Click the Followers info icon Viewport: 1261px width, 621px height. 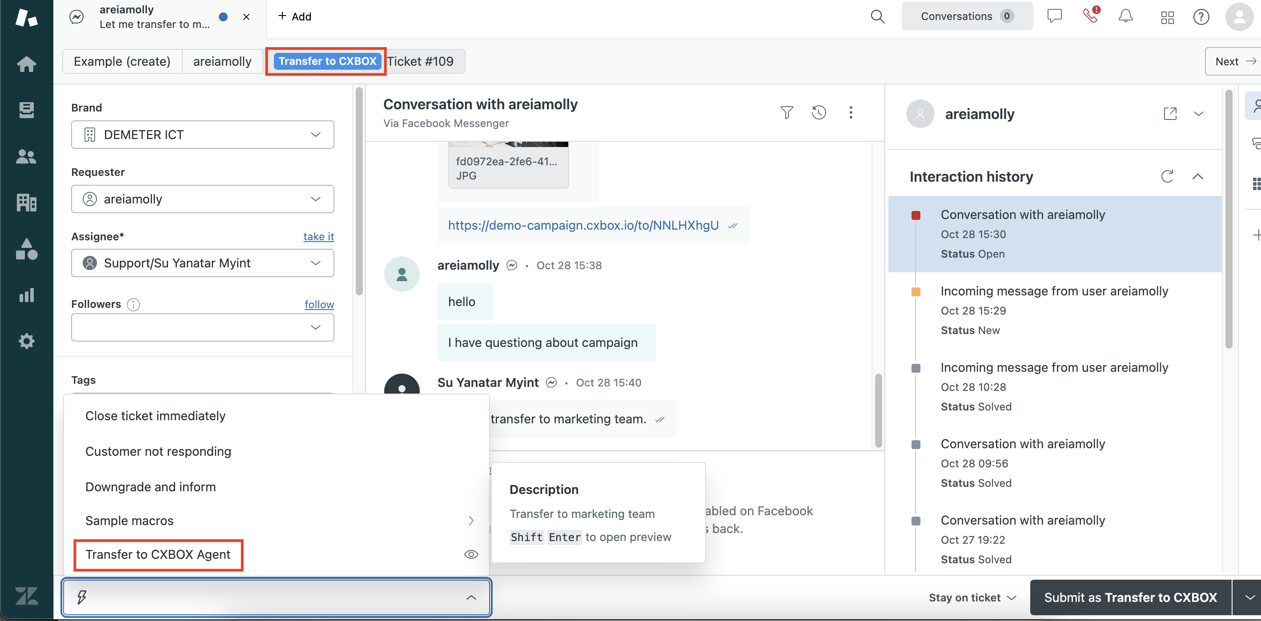coord(133,305)
